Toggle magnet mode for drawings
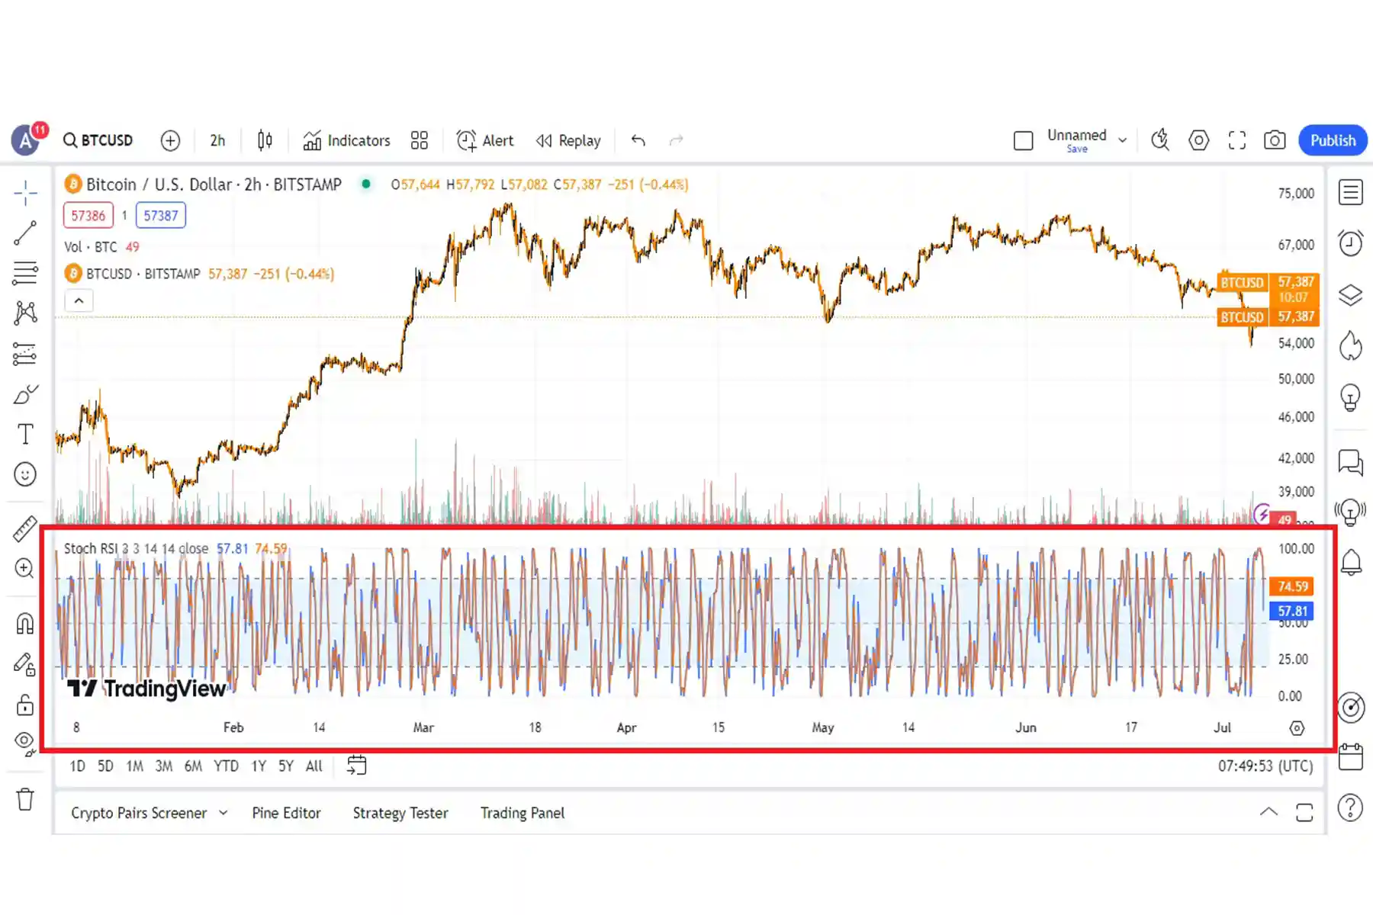Screen dimensions: 1373x915 point(25,624)
